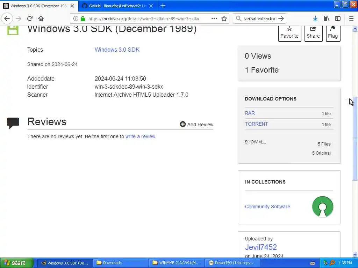Open the Firefox hamburger menu
This screenshot has height=268, width=358.
(x=351, y=18)
